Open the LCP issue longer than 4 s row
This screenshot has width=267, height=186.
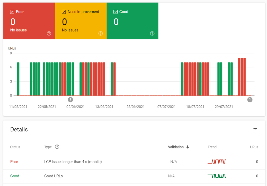134,162
